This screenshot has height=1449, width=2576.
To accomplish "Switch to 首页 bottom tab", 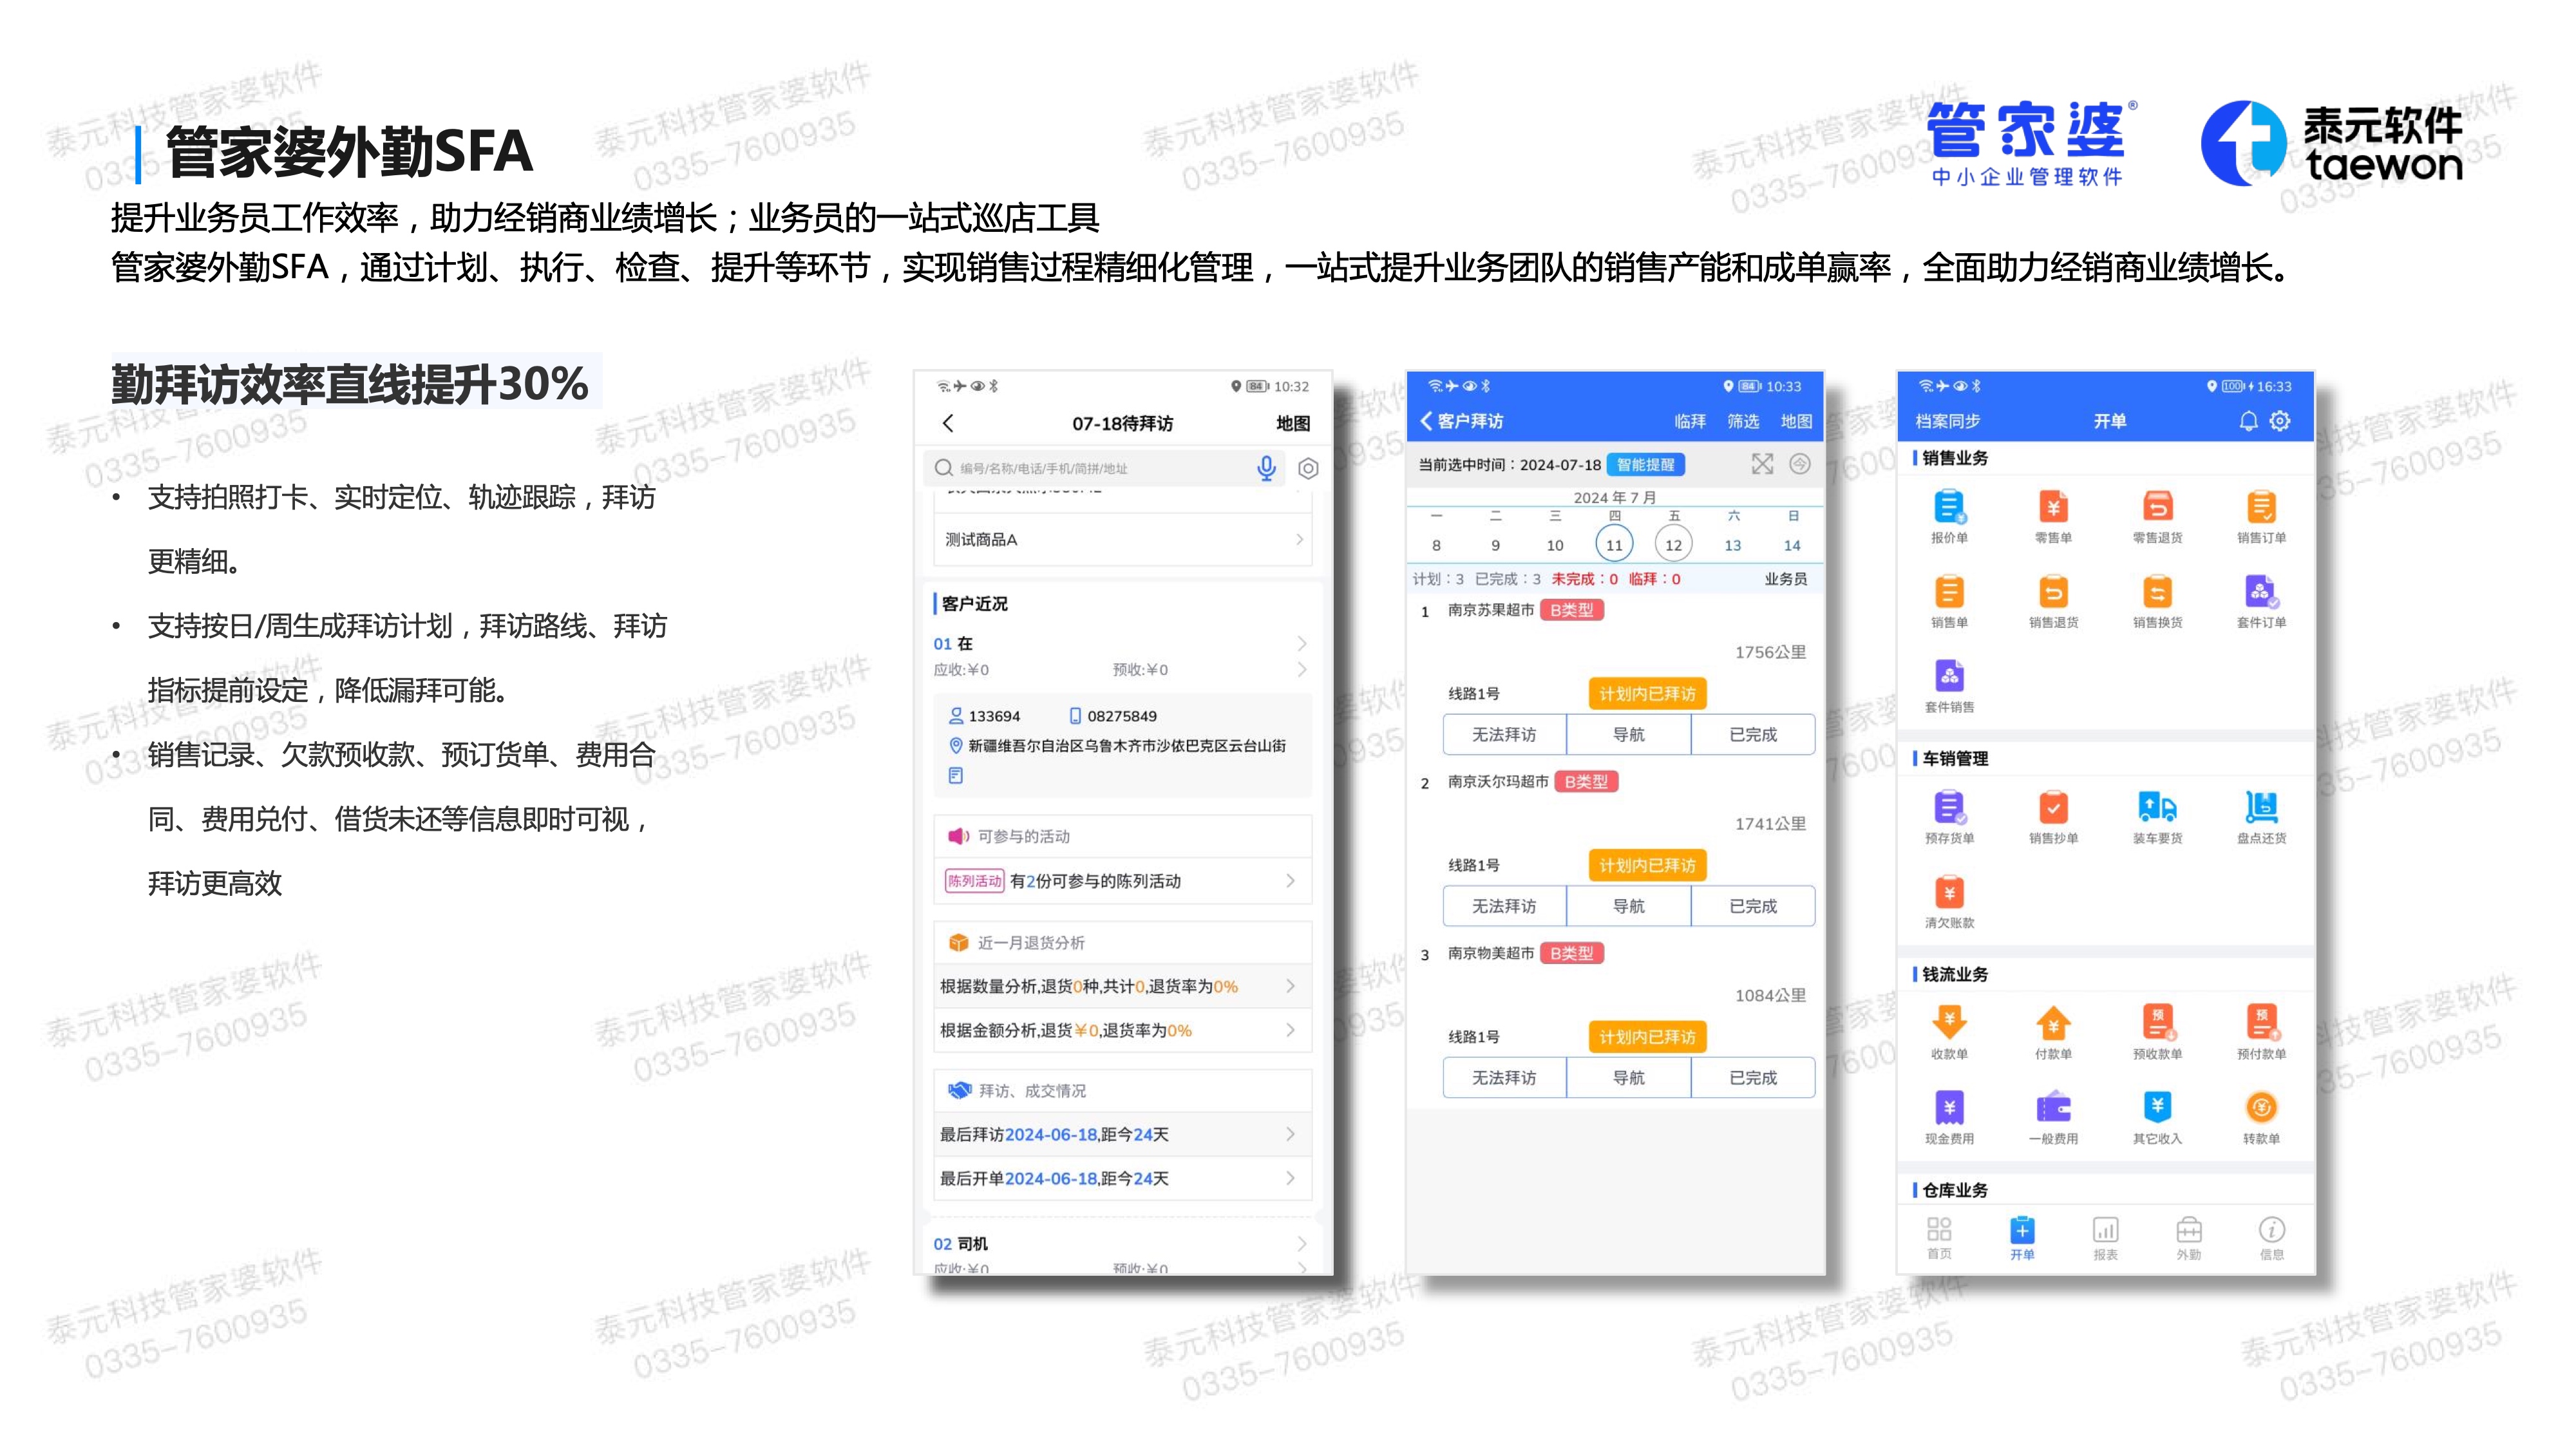I will (1939, 1238).
